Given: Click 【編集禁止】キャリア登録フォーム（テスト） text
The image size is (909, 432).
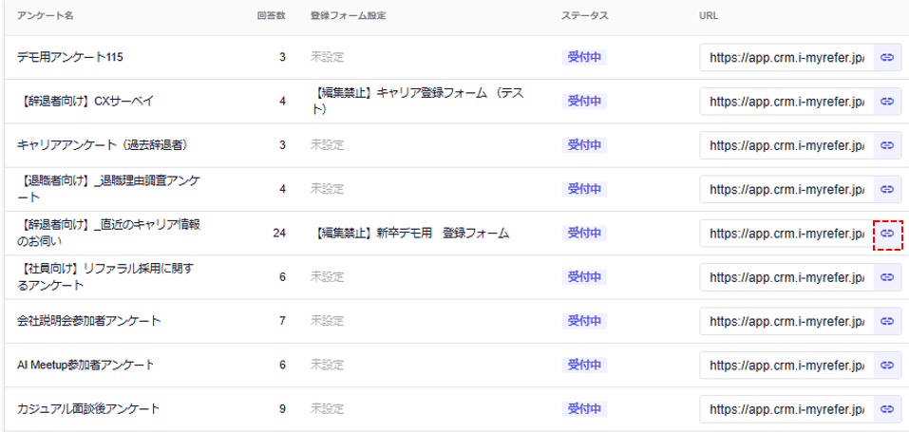Looking at the screenshot, I should [x=418, y=102].
